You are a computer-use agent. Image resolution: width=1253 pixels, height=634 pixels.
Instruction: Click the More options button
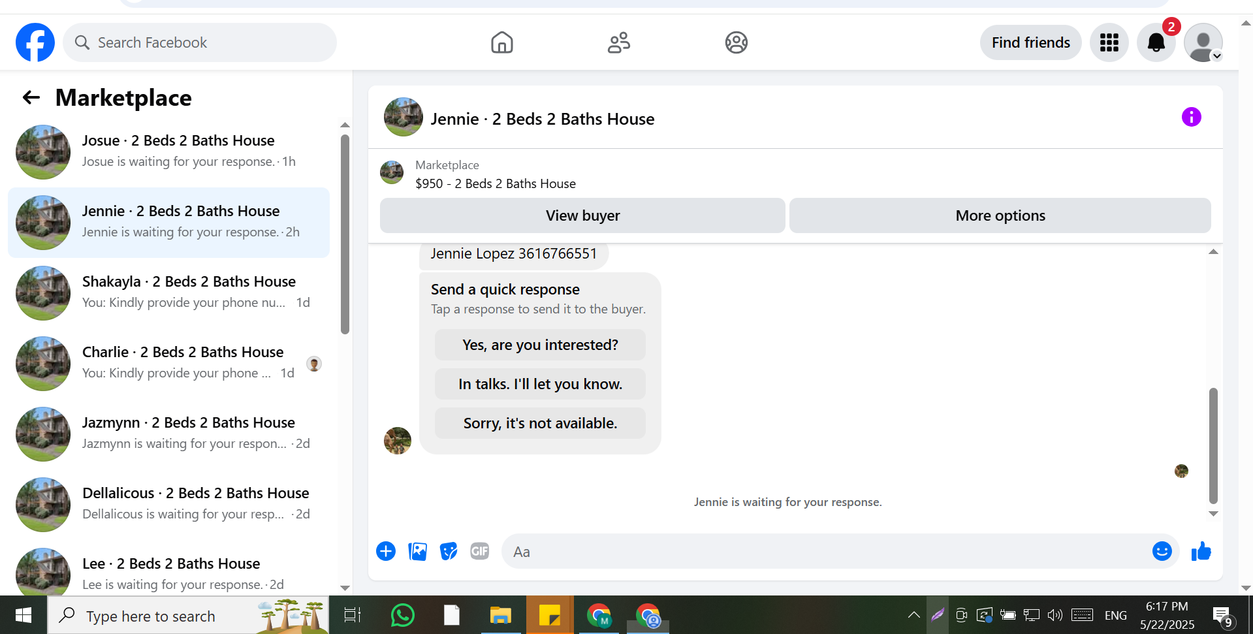[1000, 215]
